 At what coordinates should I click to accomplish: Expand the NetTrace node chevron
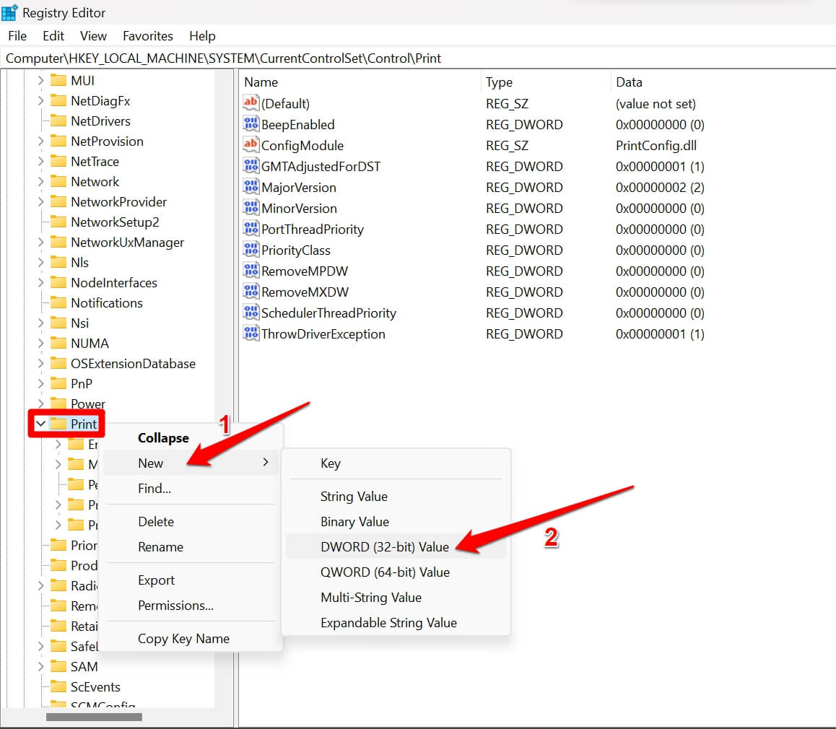pos(41,161)
